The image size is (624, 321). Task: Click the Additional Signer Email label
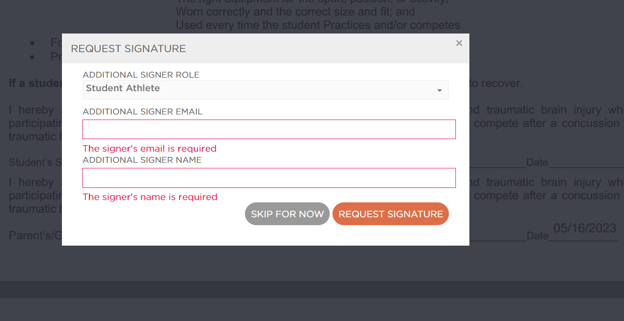[142, 112]
